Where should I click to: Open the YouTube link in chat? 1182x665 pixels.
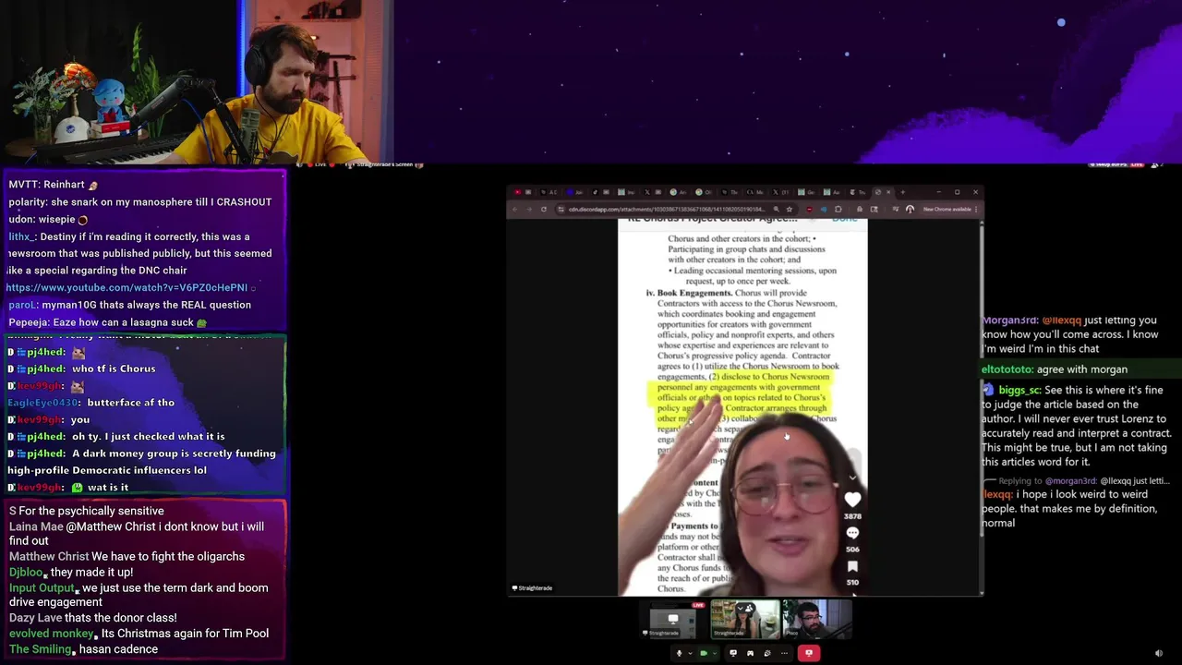[x=127, y=287]
